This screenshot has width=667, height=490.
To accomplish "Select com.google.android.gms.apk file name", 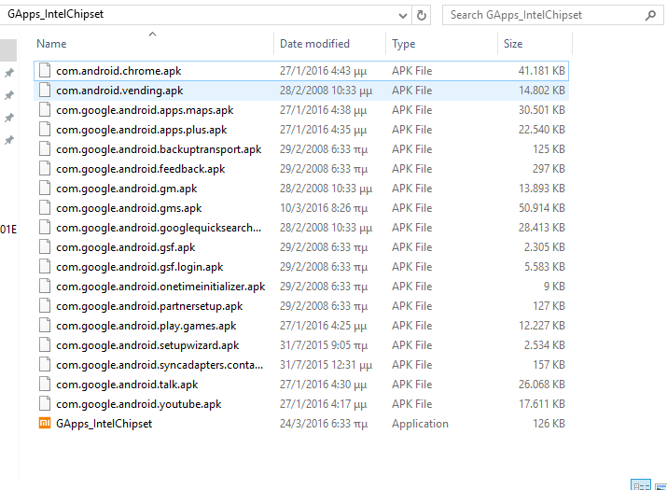I will coord(129,208).
